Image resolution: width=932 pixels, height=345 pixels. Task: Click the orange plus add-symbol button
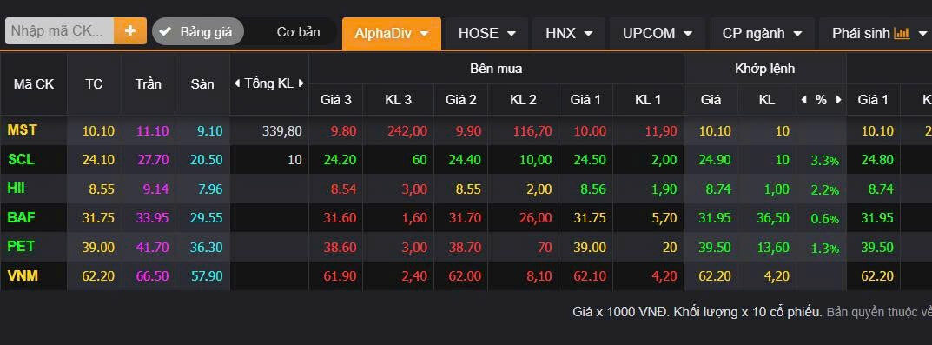point(130,31)
